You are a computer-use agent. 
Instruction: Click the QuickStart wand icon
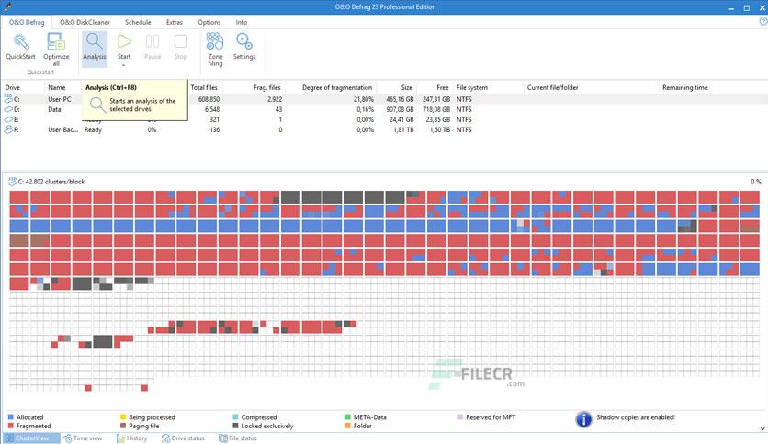pyautogui.click(x=20, y=41)
